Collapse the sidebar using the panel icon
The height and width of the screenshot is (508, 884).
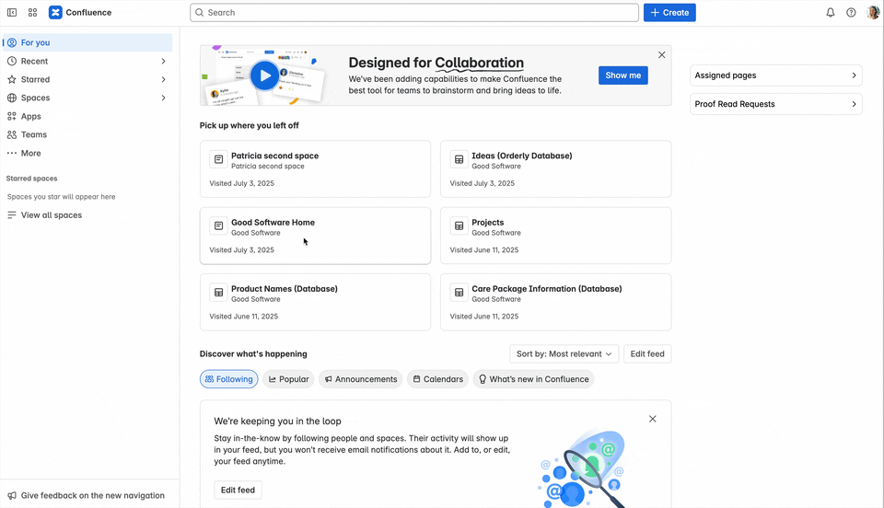tap(12, 12)
